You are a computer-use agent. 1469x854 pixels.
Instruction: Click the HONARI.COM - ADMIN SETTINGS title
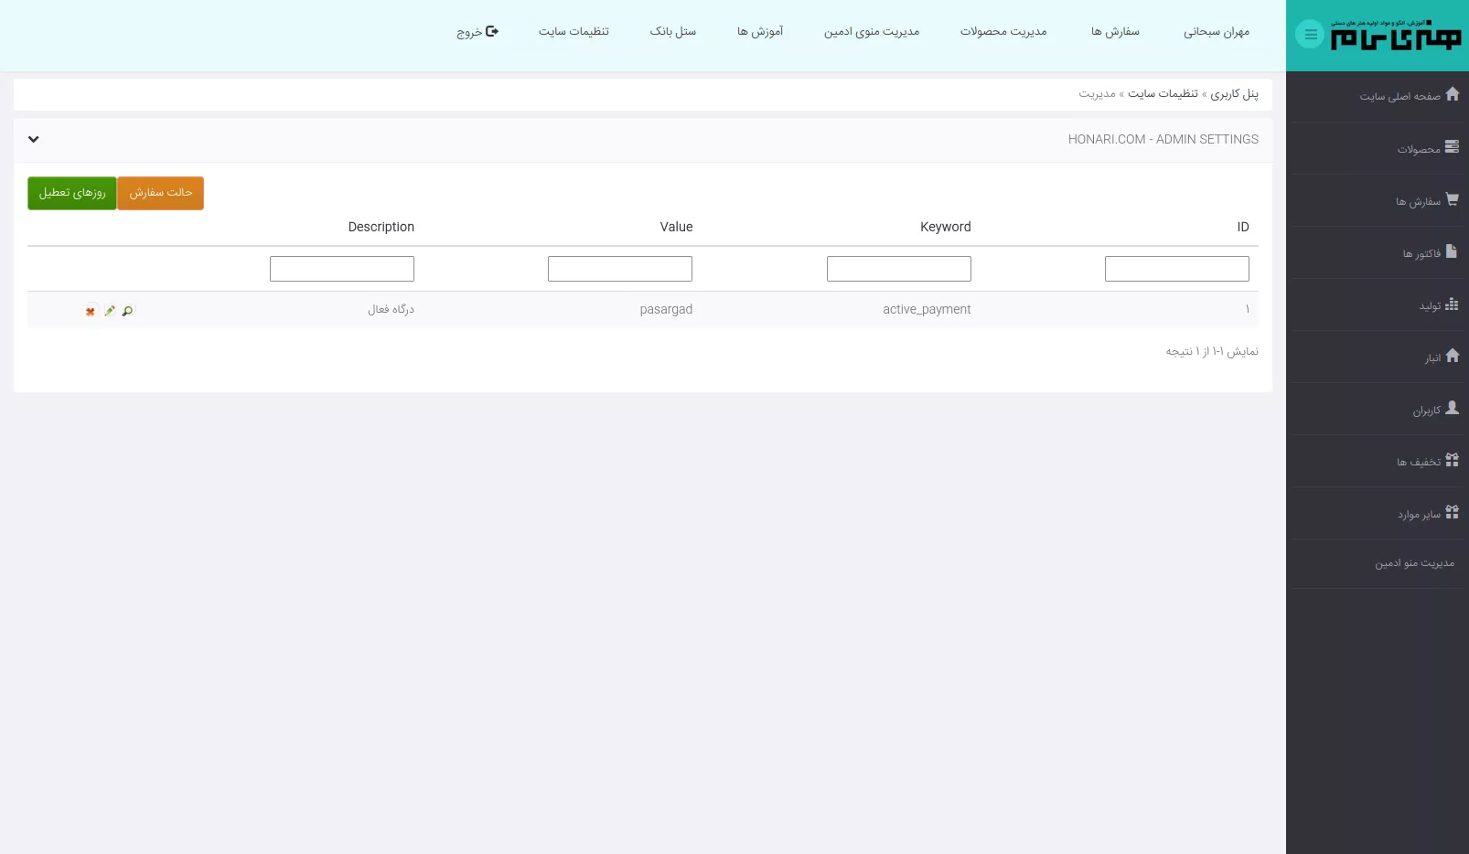pyautogui.click(x=1163, y=140)
